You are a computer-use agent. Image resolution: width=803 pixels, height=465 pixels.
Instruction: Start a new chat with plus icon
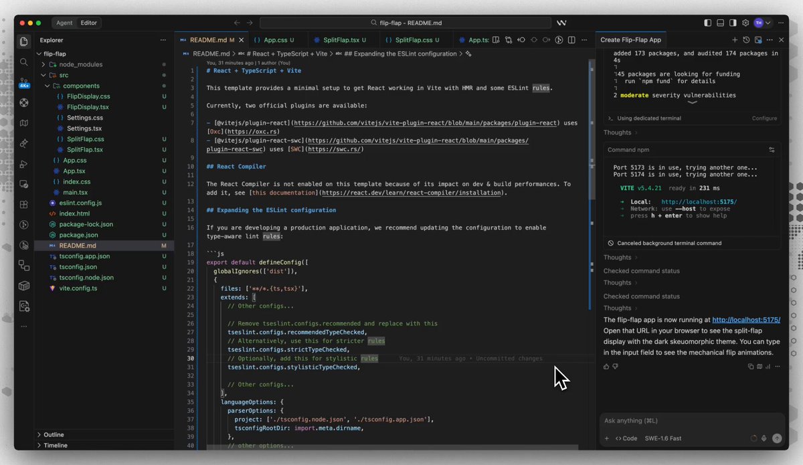735,40
